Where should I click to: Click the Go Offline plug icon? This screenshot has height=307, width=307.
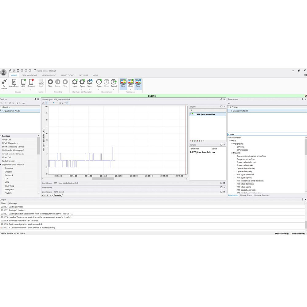[x=4, y=82]
